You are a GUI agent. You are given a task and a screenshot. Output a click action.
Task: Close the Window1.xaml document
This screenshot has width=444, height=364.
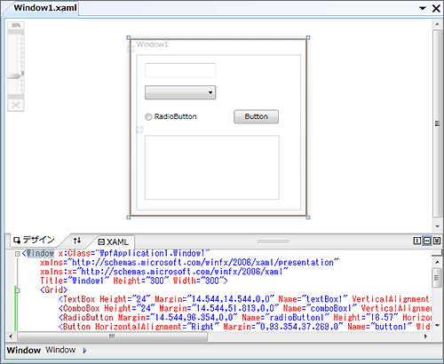pyautogui.click(x=436, y=8)
